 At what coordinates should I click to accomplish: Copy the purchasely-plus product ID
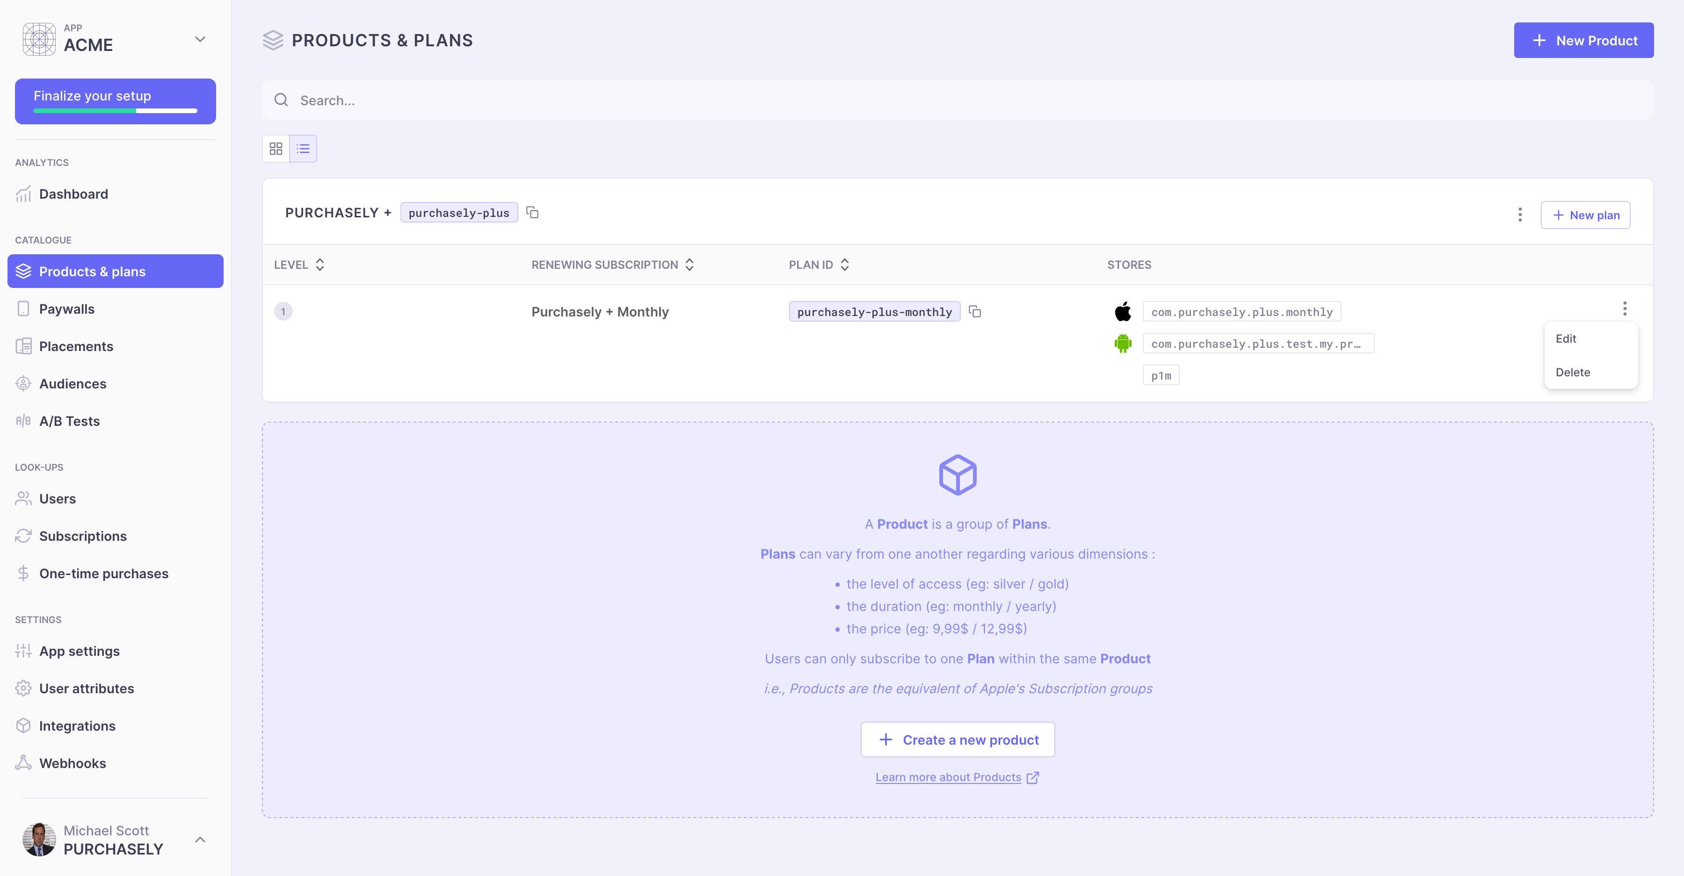(x=532, y=213)
